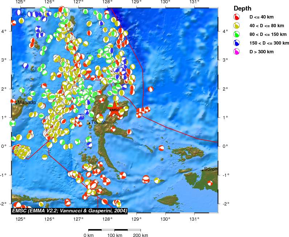Image resolution: width=289 pixels, height=237 pixels.
Task: Click the Depth legend heading
Action: (242, 8)
